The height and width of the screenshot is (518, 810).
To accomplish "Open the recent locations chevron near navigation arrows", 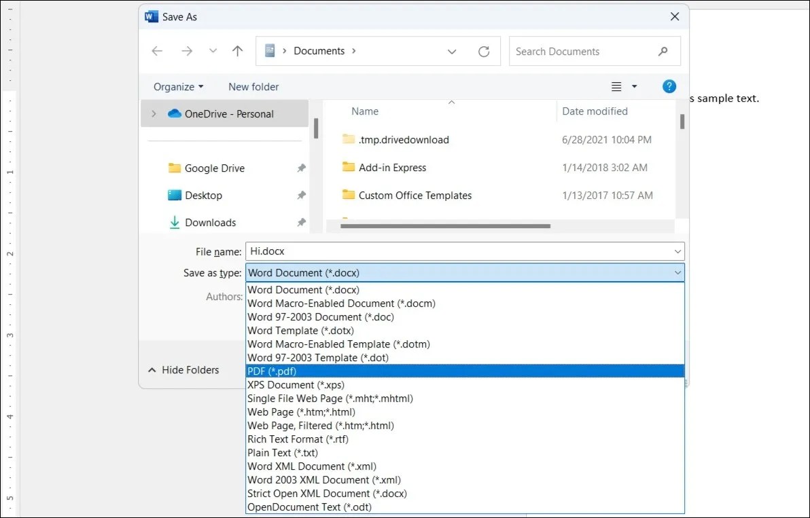I will point(212,51).
